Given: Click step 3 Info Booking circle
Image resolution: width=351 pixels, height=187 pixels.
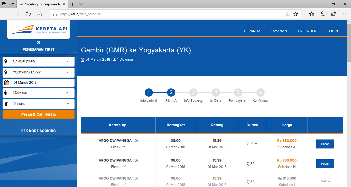Looking at the screenshot, I should pos(193,92).
